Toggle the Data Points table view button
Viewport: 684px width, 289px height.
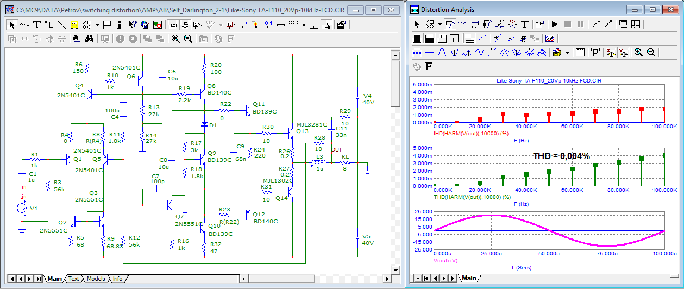pos(580,53)
